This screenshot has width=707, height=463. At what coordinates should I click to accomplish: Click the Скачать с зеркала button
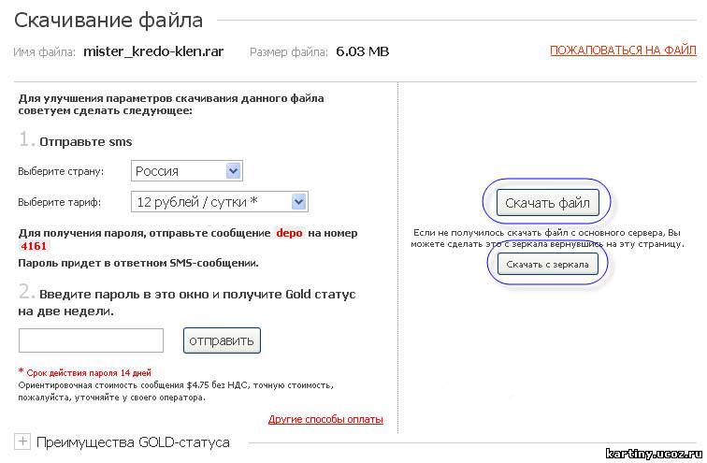click(547, 264)
